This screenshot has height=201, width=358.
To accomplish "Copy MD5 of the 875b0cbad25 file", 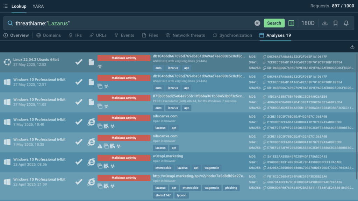I will [264, 97].
